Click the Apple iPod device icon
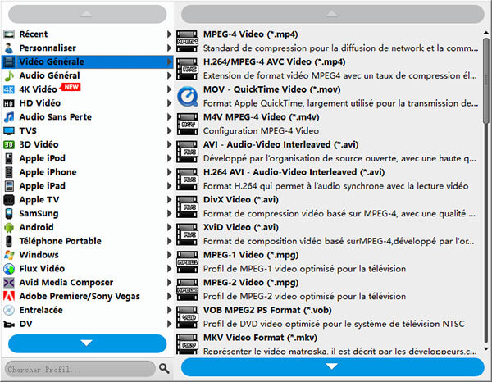 pyautogui.click(x=9, y=158)
